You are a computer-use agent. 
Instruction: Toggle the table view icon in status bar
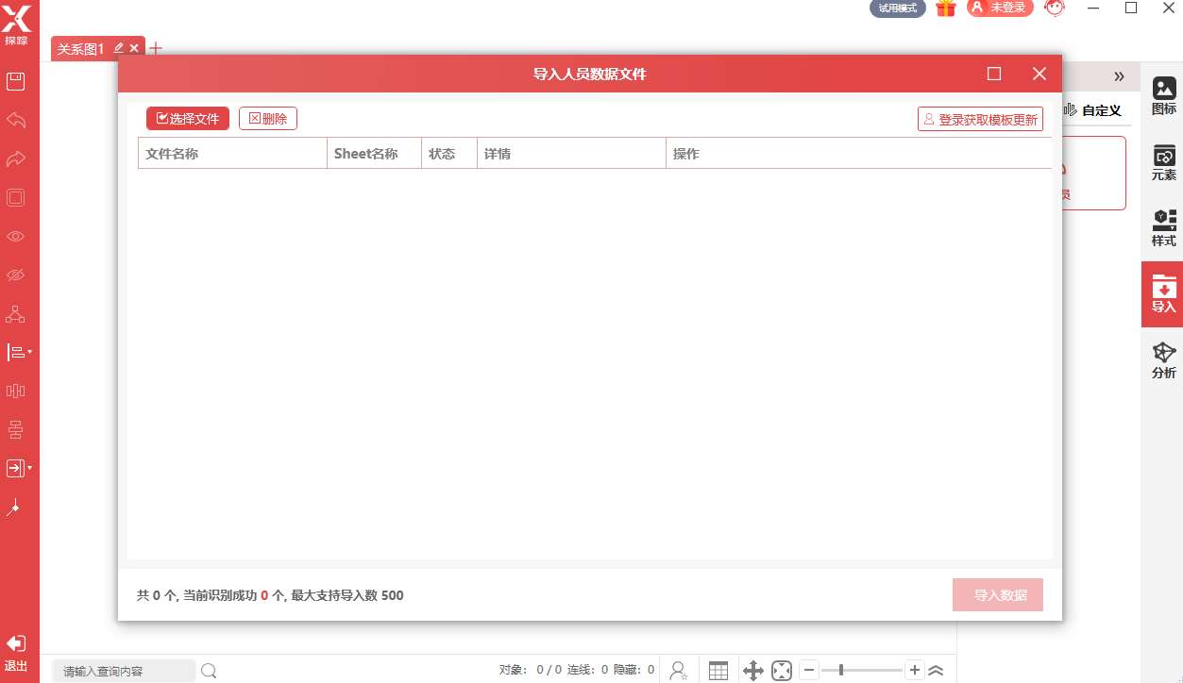[x=718, y=670]
